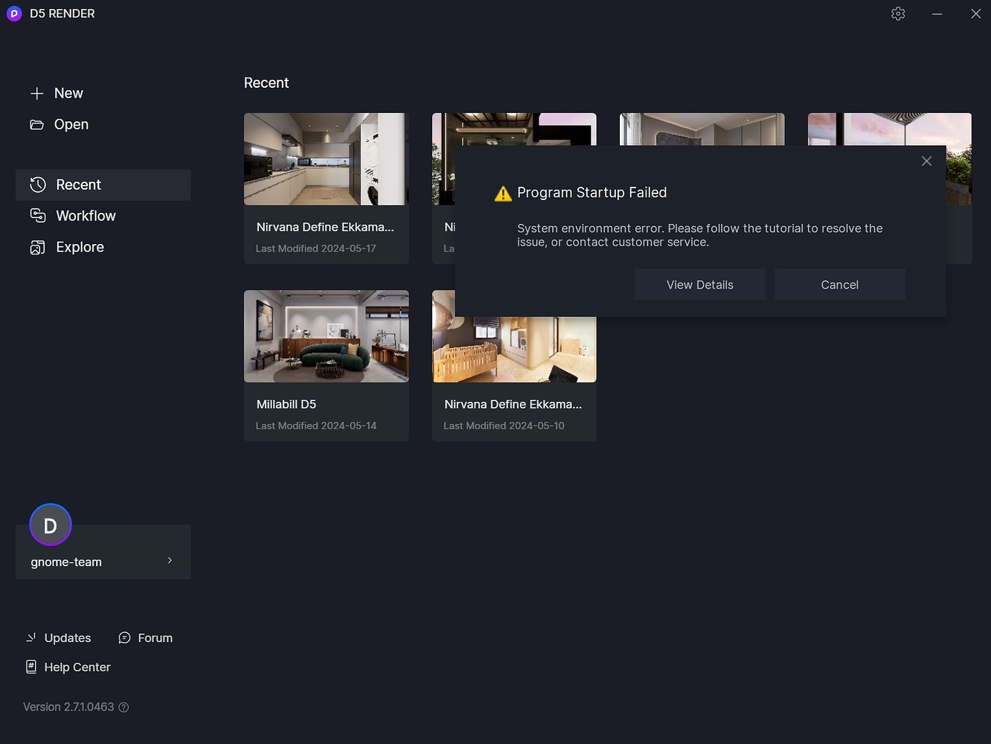Screen dimensions: 991x744
Task: Open the Millabill D5 project thumbnail
Action: (326, 336)
